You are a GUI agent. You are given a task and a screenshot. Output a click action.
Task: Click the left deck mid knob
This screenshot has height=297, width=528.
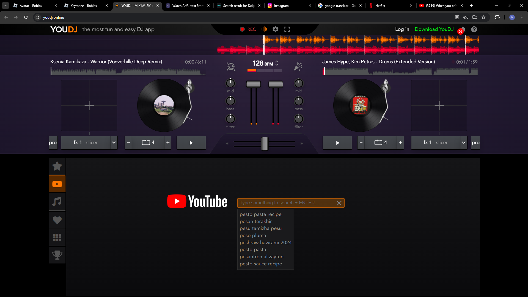[230, 83]
